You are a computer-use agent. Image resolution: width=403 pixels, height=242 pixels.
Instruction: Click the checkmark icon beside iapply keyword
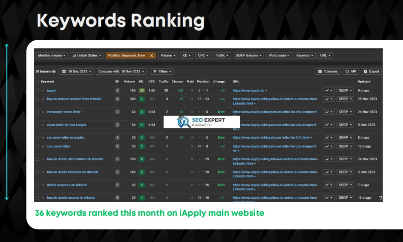[43, 90]
